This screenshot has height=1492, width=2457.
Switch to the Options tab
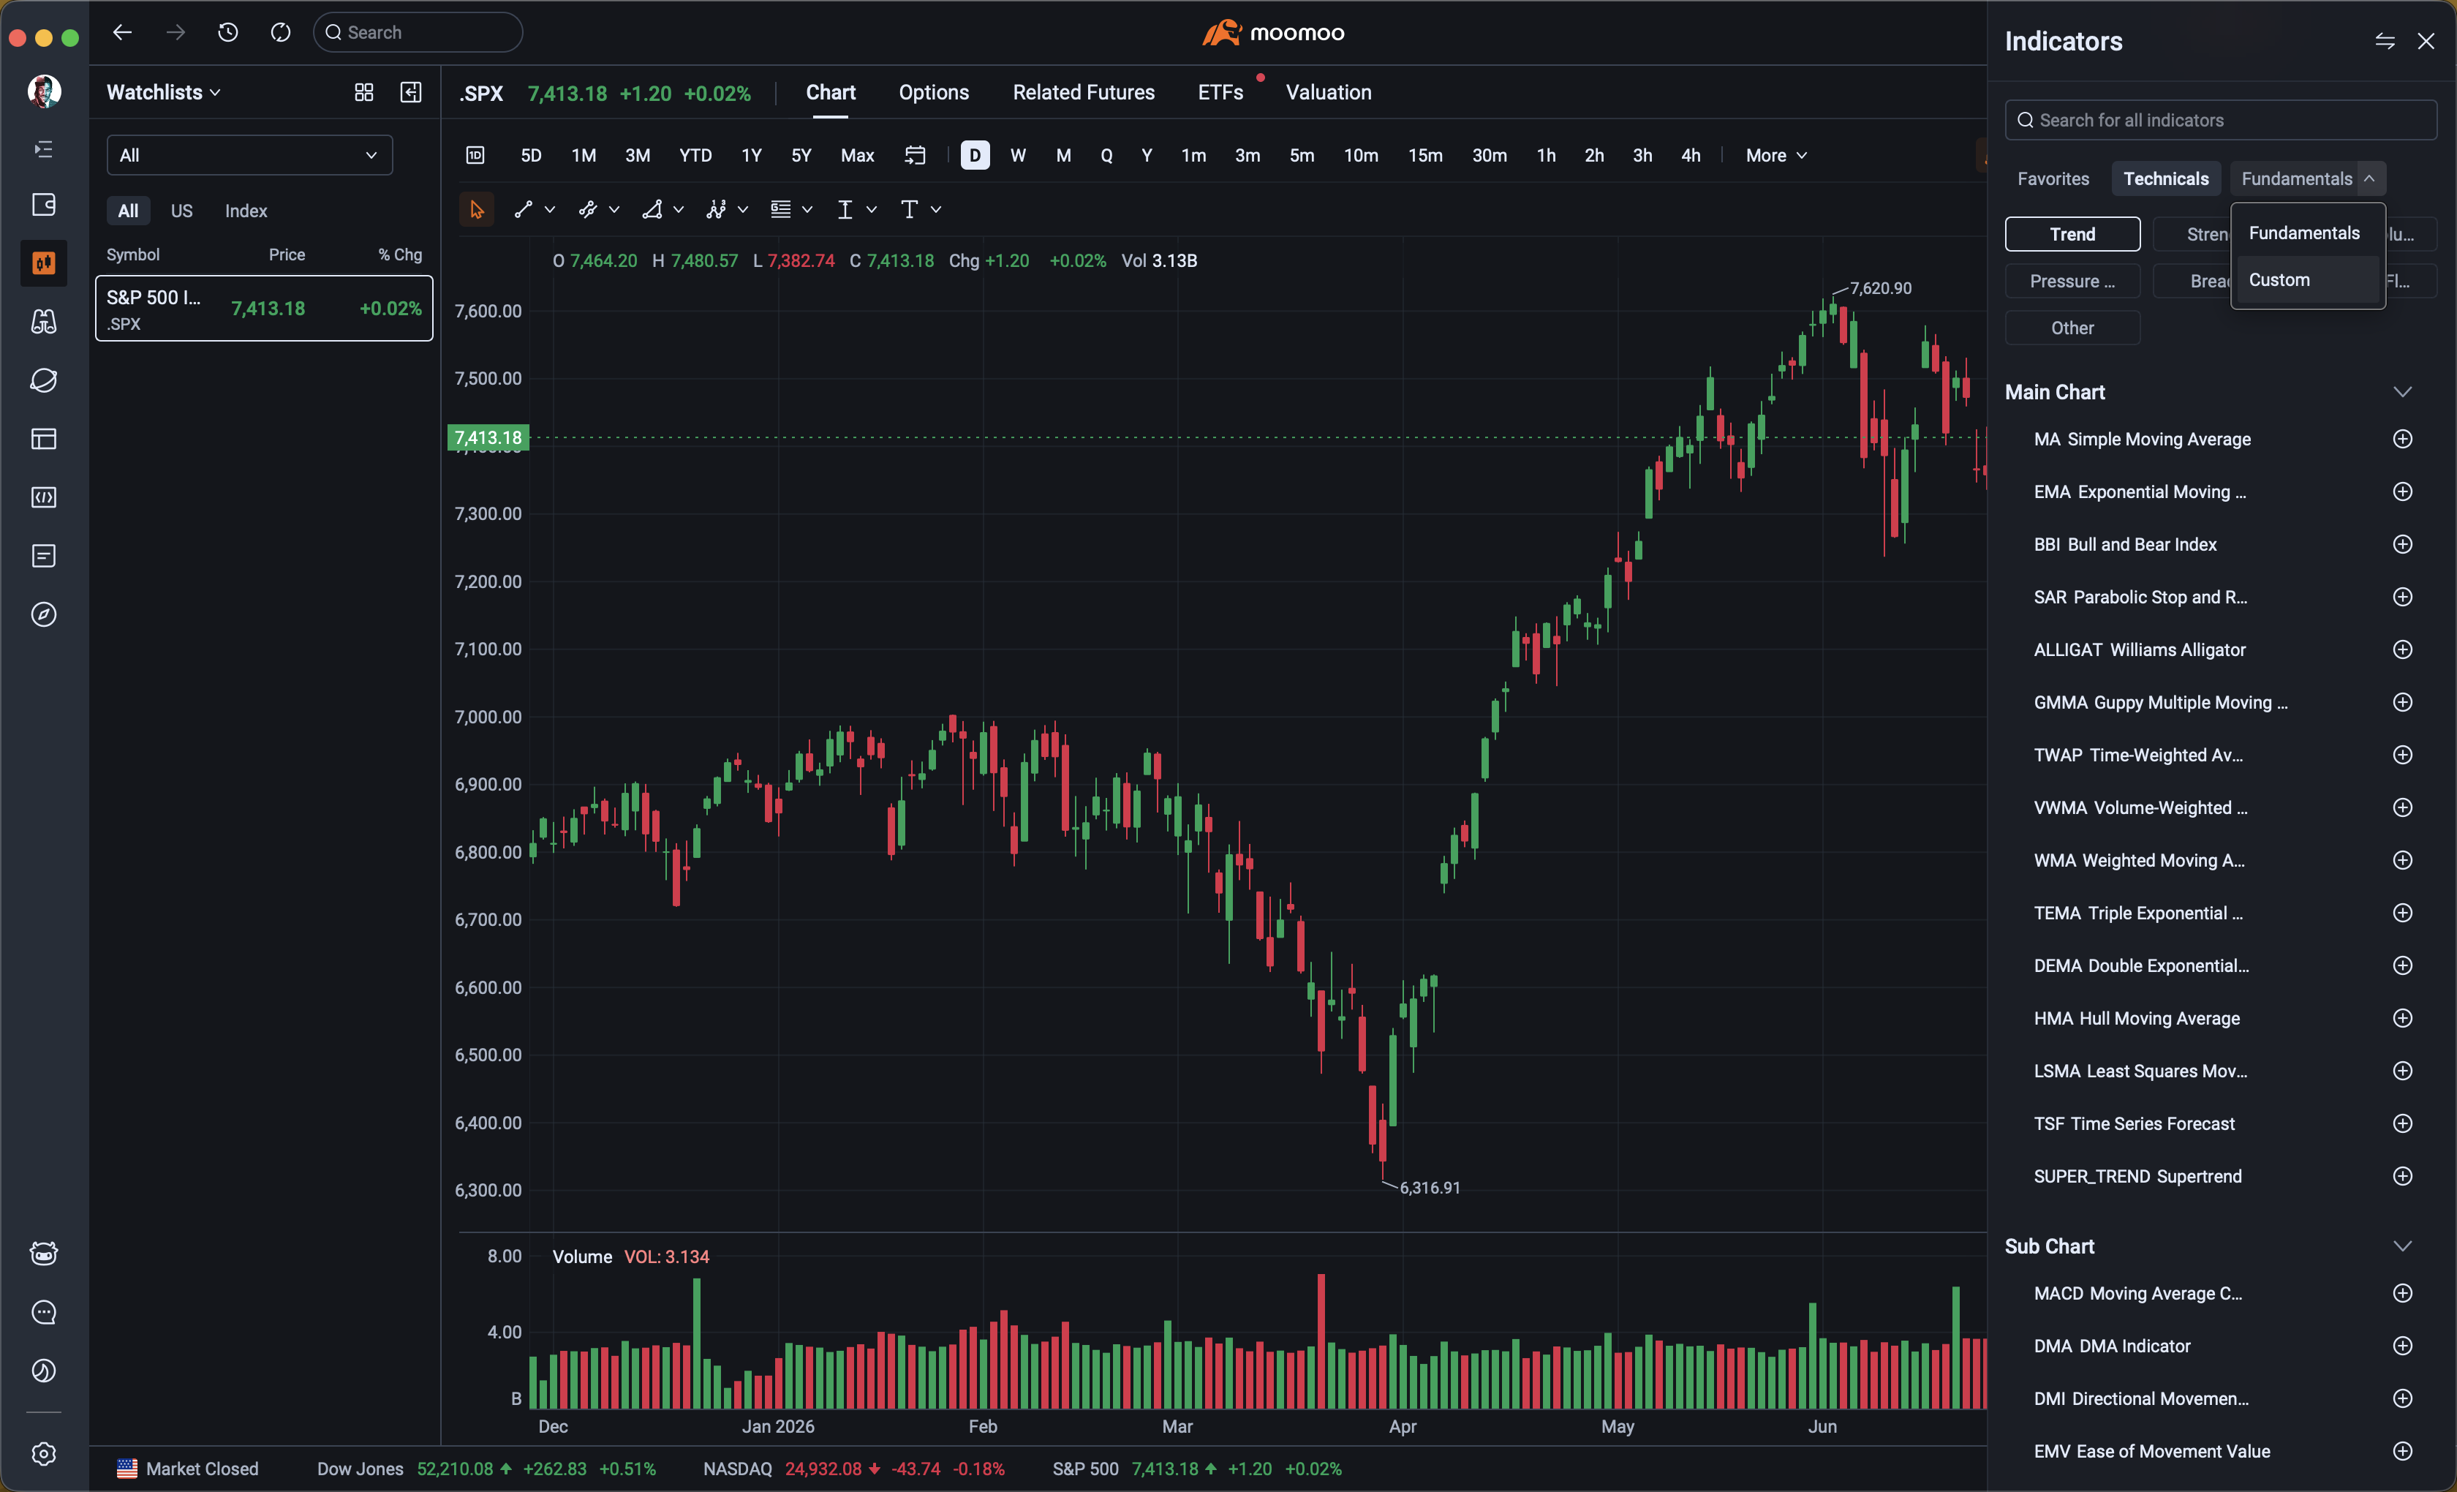pos(933,93)
